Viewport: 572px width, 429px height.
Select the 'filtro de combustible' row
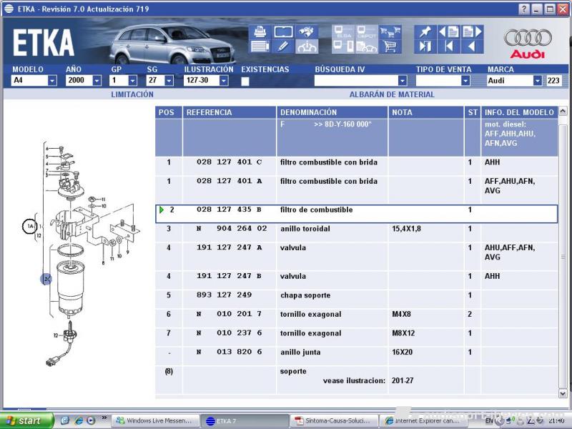356,214
